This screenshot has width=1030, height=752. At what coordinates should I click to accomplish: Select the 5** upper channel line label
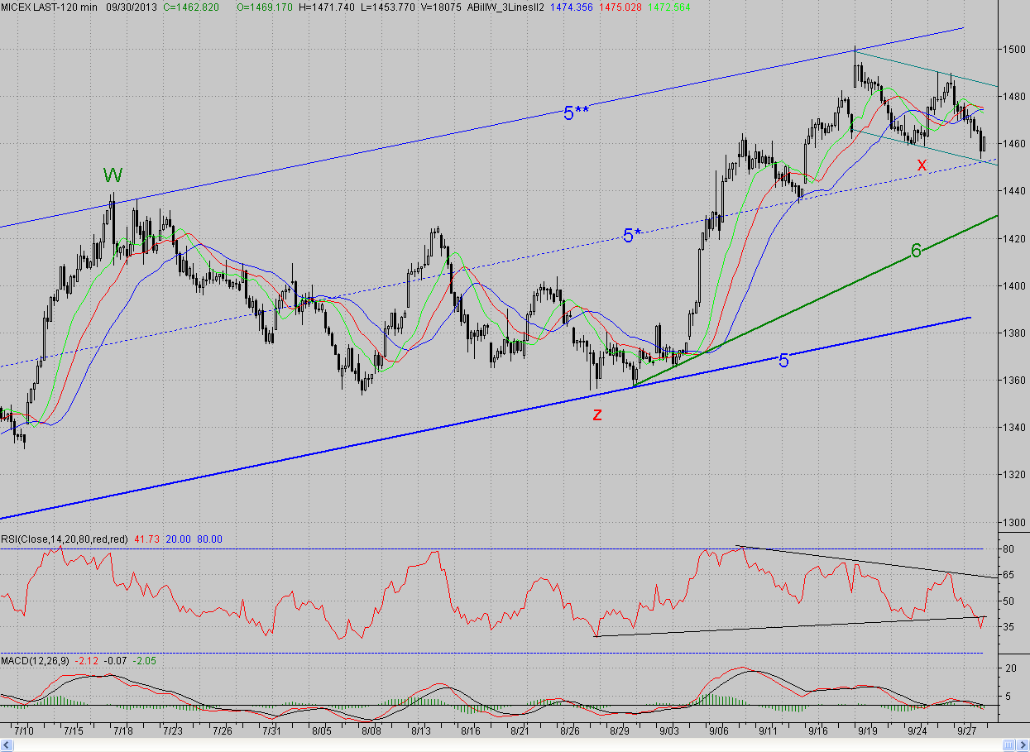[x=576, y=113]
